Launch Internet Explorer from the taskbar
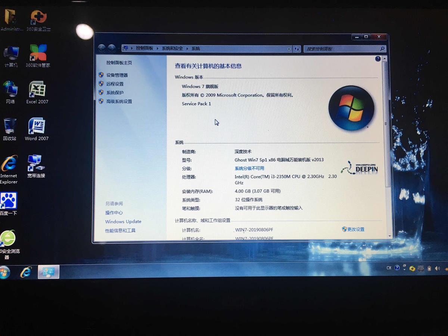The height and width of the screenshot is (336, 448). (x=26, y=272)
